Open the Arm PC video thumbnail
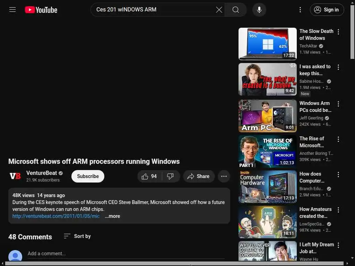Image resolution: width=355 pixels, height=266 pixels. (268, 116)
